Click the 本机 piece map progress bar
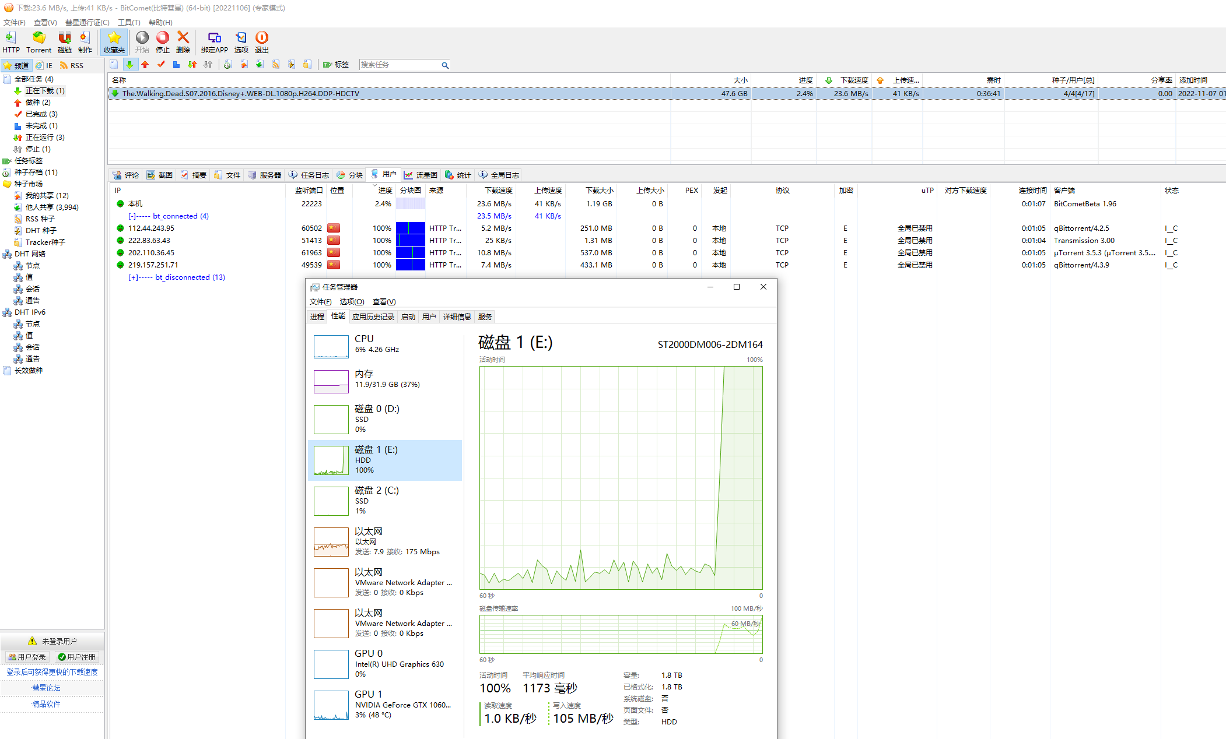Viewport: 1226px width, 739px height. coord(411,203)
